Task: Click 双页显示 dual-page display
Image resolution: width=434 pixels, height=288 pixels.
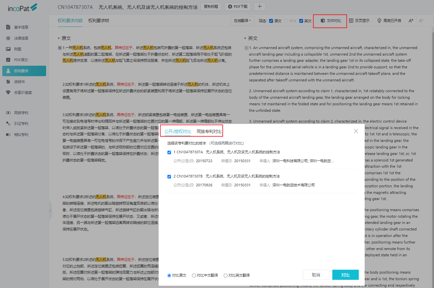Action: [359, 21]
